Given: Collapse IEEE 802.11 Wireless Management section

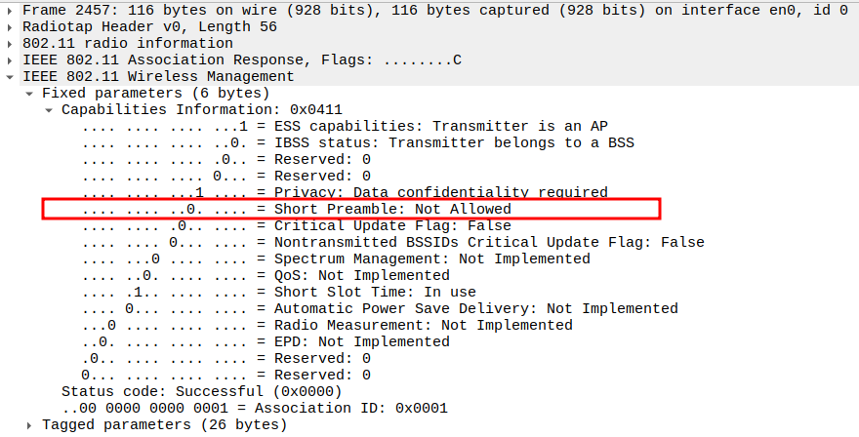Looking at the screenshot, I should [10, 76].
